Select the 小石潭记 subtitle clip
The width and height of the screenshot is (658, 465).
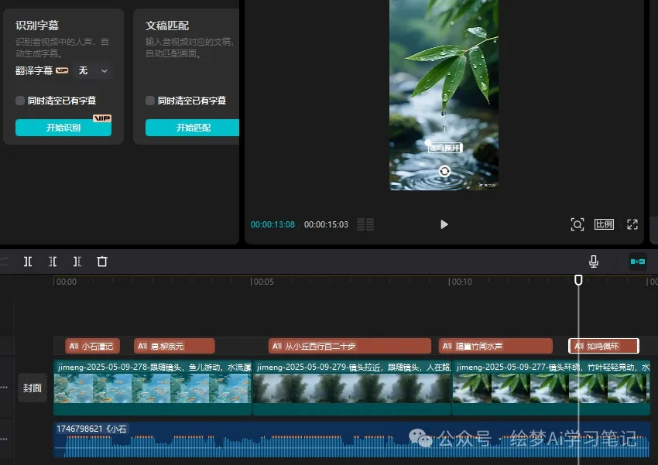93,346
